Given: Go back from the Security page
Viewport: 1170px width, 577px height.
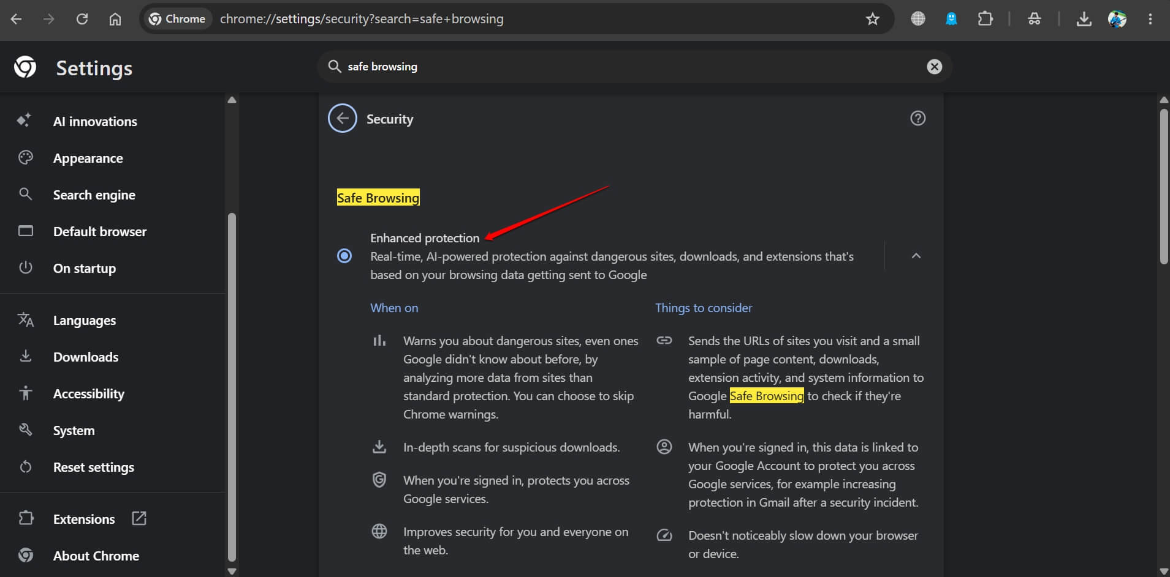Looking at the screenshot, I should (343, 119).
